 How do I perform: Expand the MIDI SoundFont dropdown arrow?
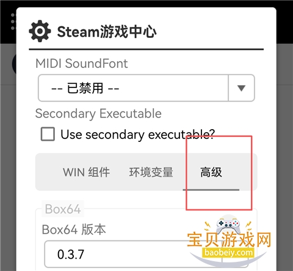(241, 88)
